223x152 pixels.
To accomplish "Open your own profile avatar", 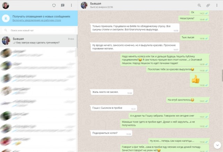I will click(6, 6).
